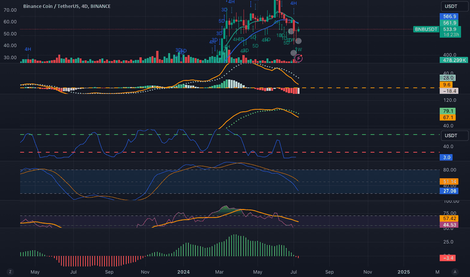The image size is (470, 277).
Task: Click the green 79.1 value label
Action: pos(448,111)
